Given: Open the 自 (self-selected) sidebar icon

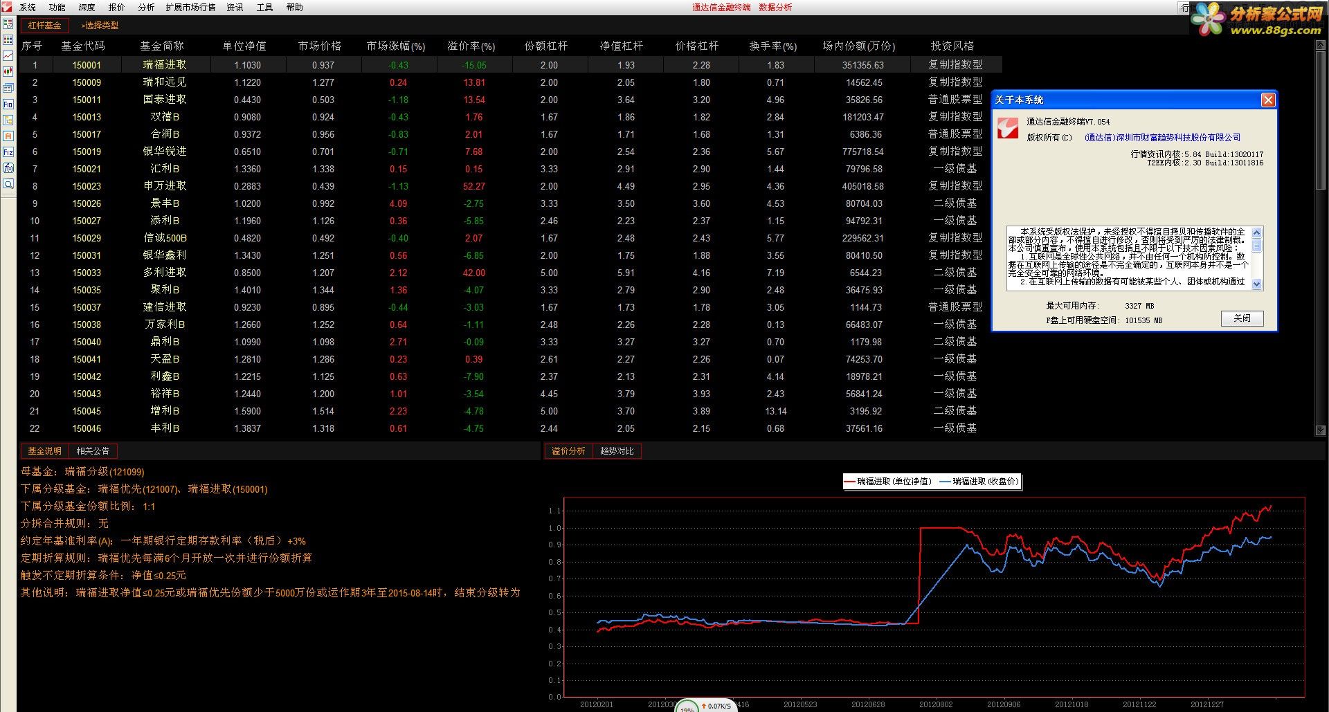Looking at the screenshot, I should (8, 136).
